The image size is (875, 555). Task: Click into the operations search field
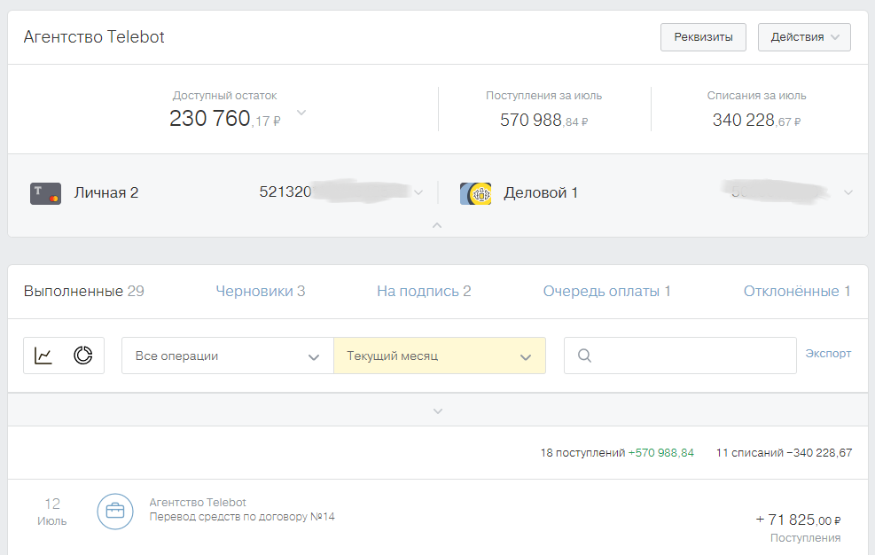point(691,356)
